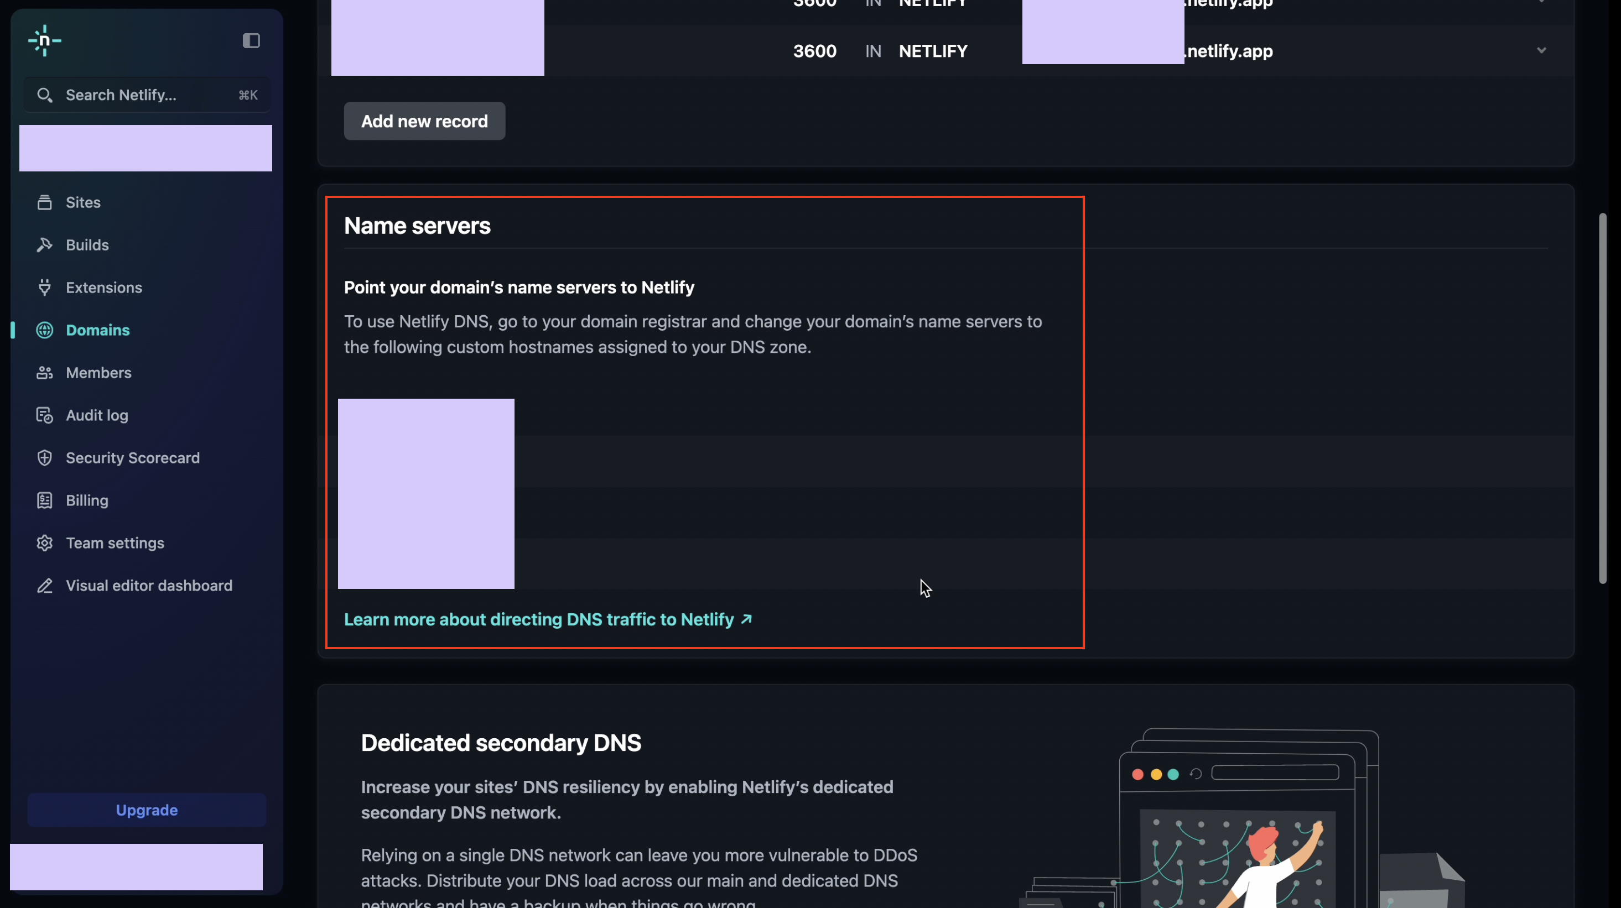Click the Netlify logo icon
Image resolution: width=1621 pixels, height=908 pixels.
[45, 41]
